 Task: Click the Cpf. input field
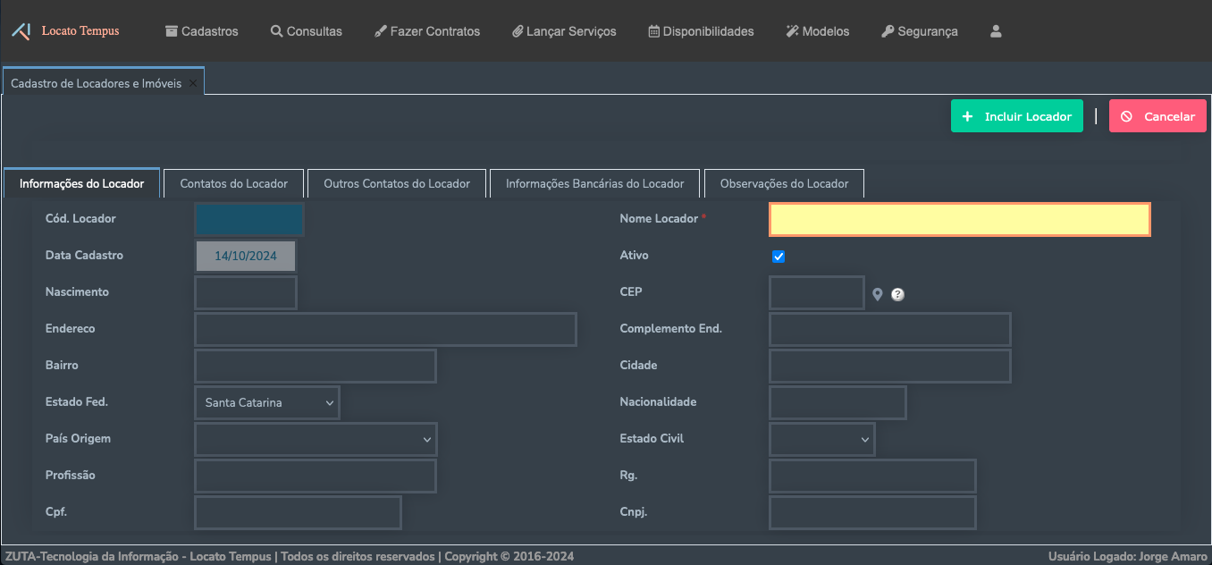(x=298, y=513)
